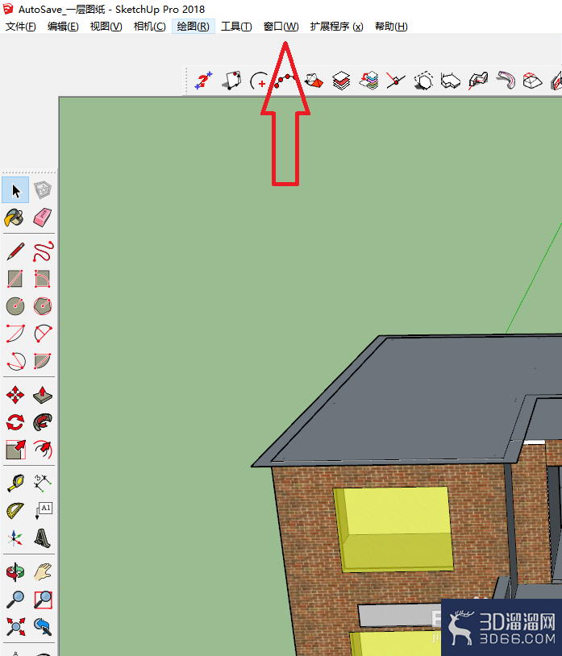Viewport: 562px width, 656px height.
Task: Select the Rectangle tool
Action: pyautogui.click(x=15, y=279)
